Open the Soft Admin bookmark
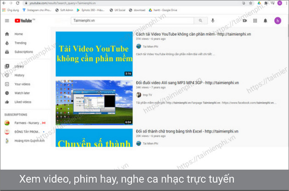The height and width of the screenshot is (191, 289). click(x=64, y=10)
